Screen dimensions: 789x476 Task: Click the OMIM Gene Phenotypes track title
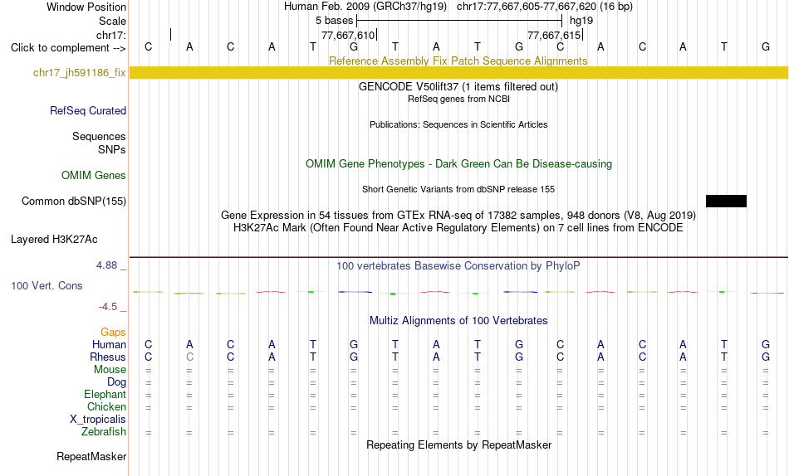(458, 164)
